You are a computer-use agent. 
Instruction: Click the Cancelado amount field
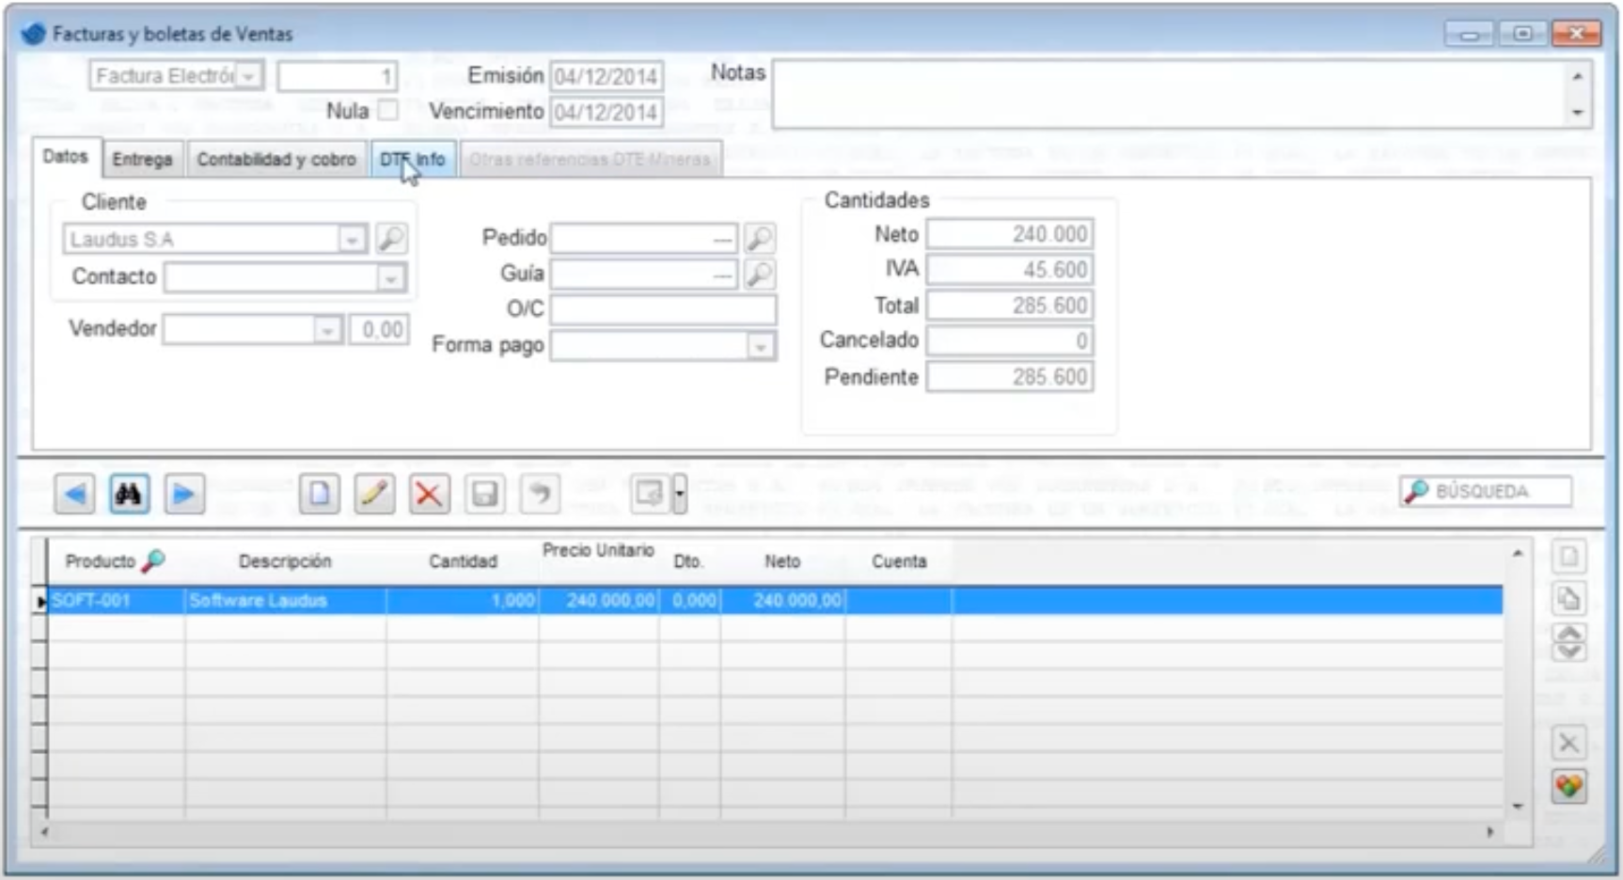tap(1009, 340)
